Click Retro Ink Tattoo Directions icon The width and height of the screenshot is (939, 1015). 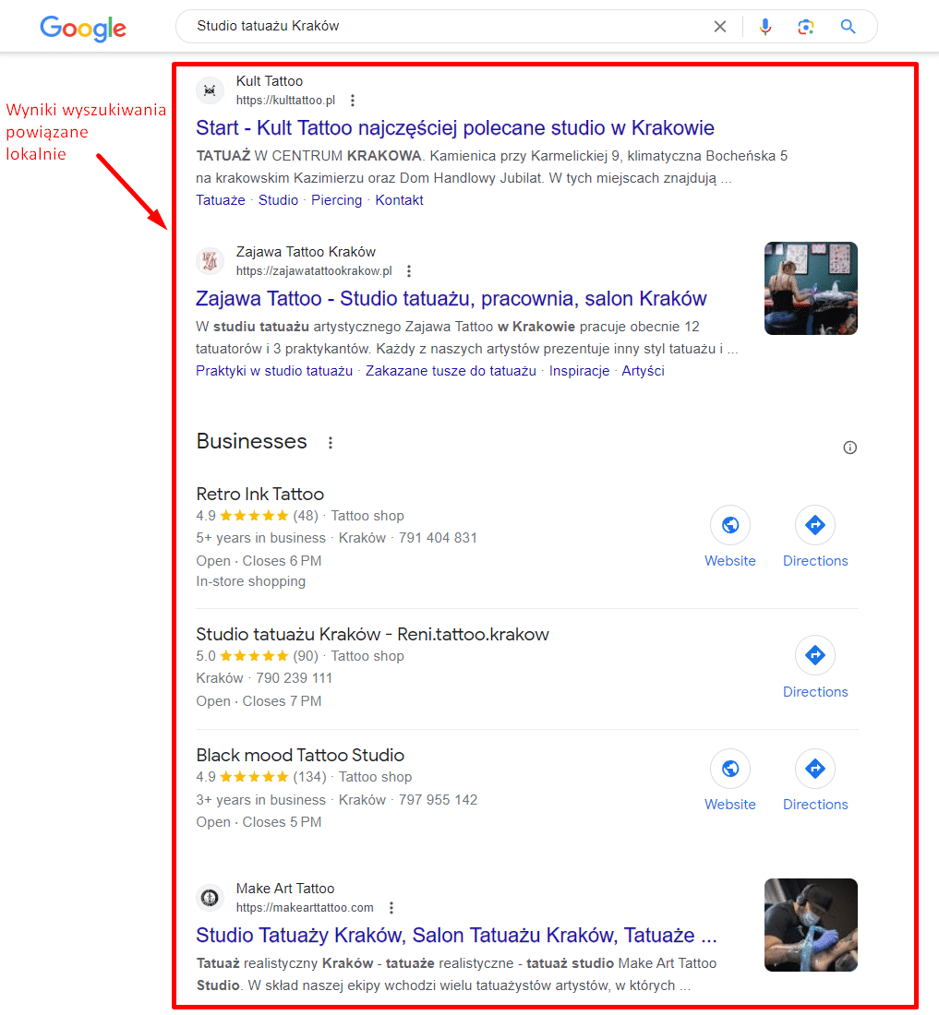click(x=814, y=525)
